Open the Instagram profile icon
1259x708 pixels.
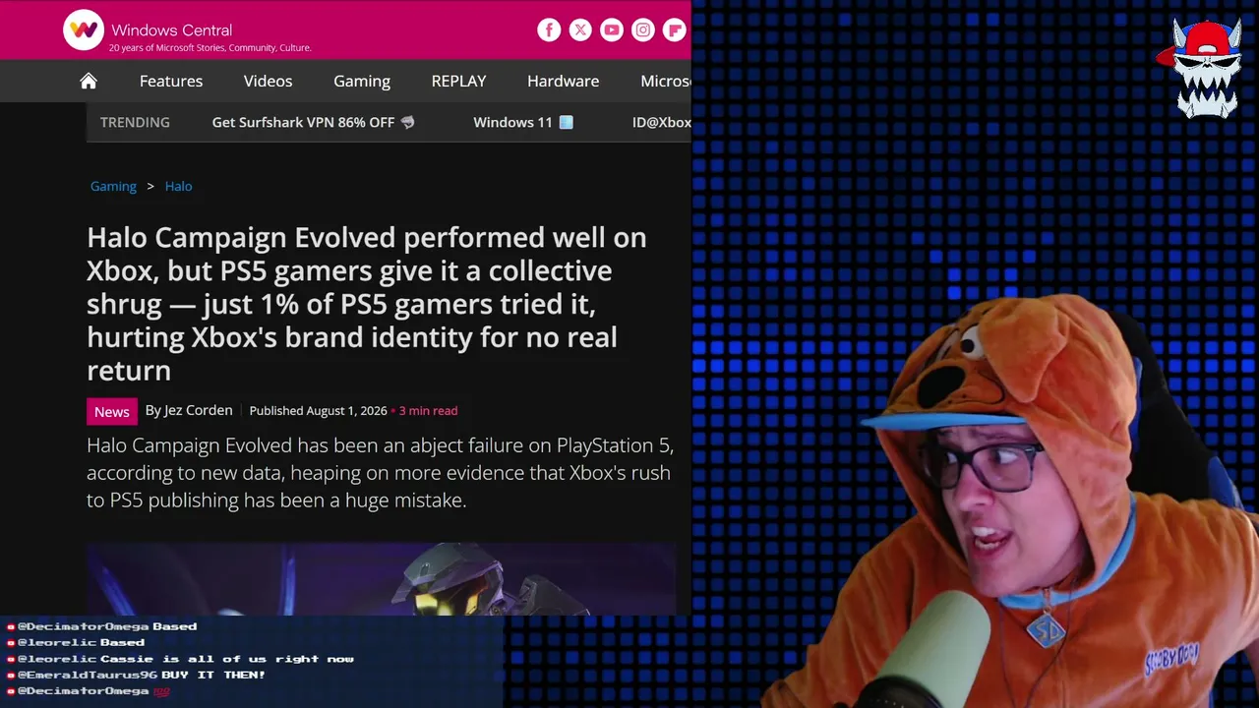[x=643, y=29]
